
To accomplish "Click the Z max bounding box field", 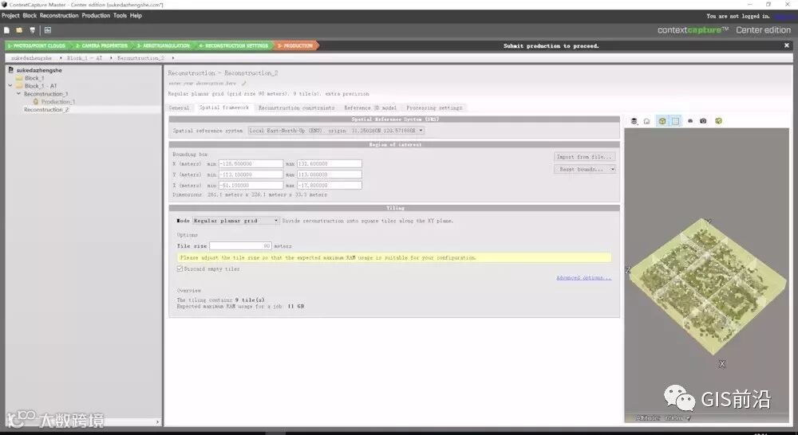I will 330,186.
